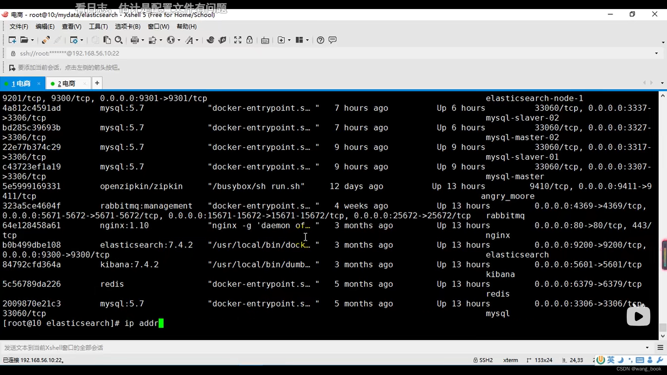Click the globe encoding icon
Screen dimensions: 667x375
171,40
